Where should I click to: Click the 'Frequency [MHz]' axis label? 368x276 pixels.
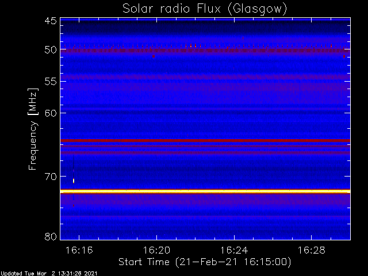coord(33,129)
